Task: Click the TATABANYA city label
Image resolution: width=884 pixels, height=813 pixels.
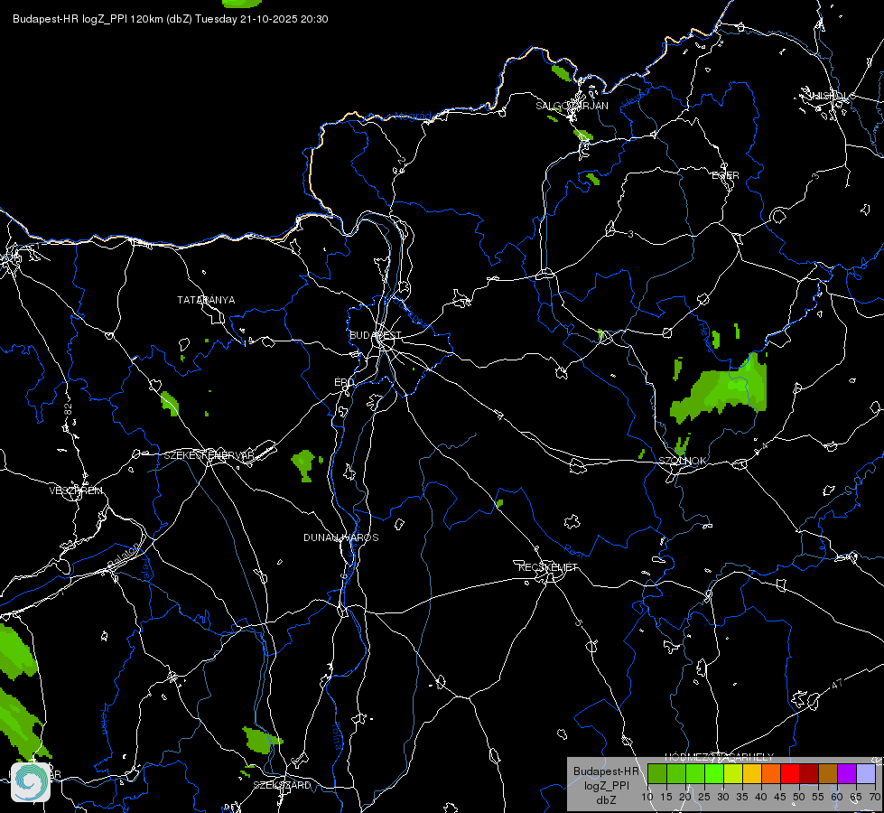Action: 206,300
